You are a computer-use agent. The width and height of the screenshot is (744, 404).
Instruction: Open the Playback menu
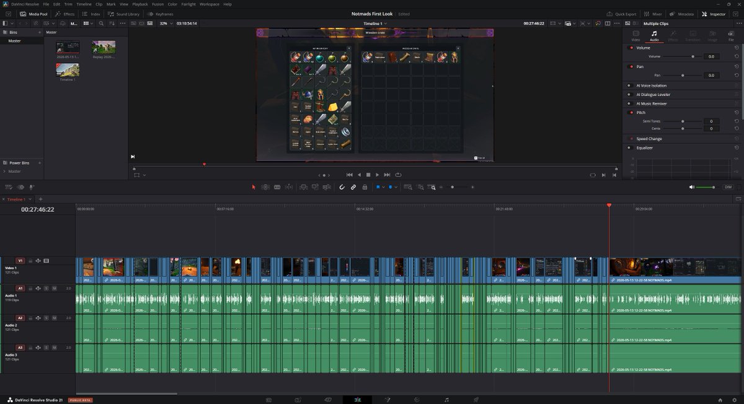click(140, 4)
